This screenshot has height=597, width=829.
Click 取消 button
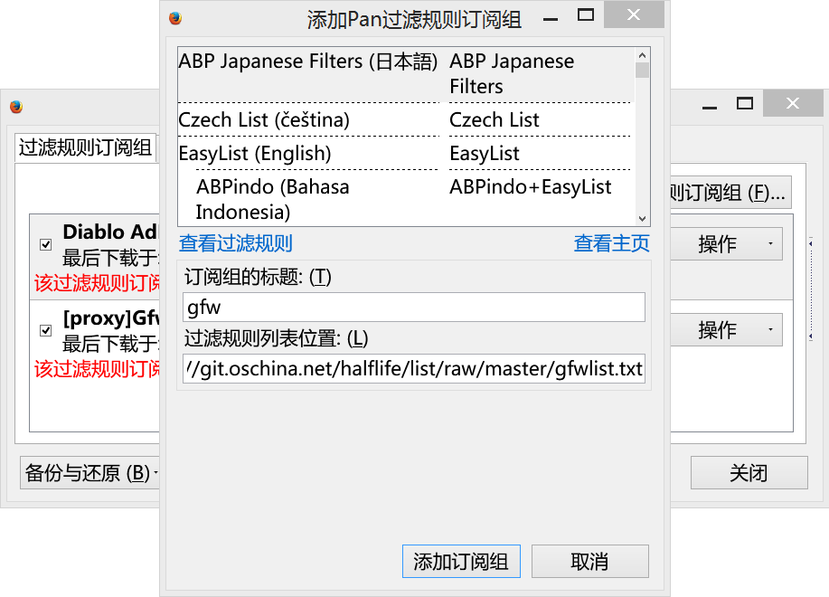click(x=590, y=561)
